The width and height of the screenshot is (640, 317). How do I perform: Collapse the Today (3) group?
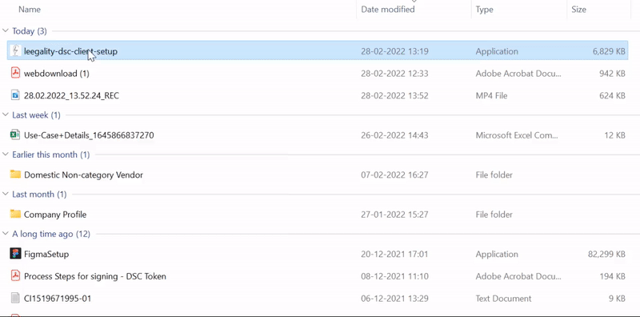(x=6, y=31)
